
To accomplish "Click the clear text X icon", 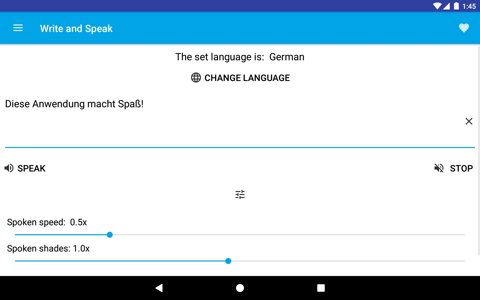I will (468, 121).
